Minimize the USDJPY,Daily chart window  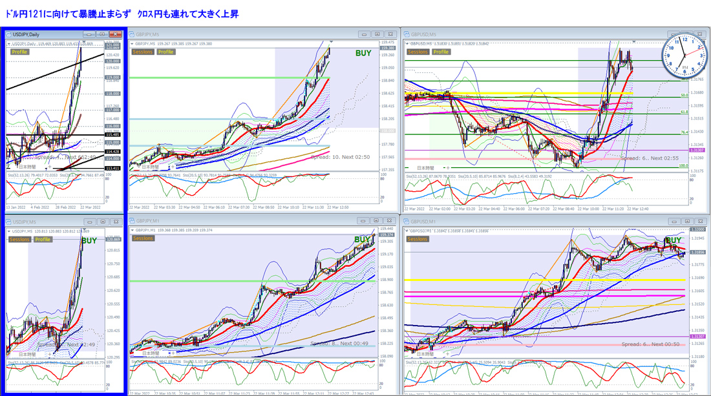point(89,34)
